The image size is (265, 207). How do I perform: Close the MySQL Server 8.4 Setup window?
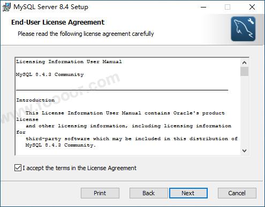click(x=252, y=7)
